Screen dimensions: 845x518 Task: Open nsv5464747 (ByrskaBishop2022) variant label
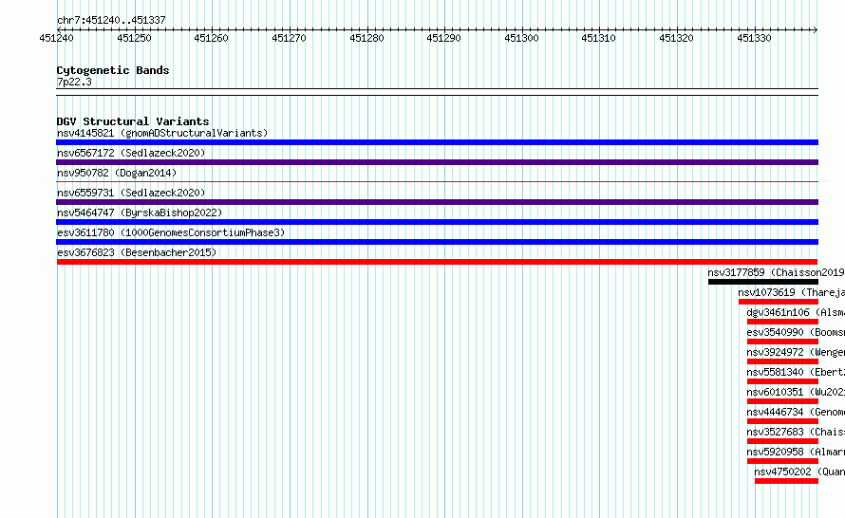pyautogui.click(x=140, y=213)
